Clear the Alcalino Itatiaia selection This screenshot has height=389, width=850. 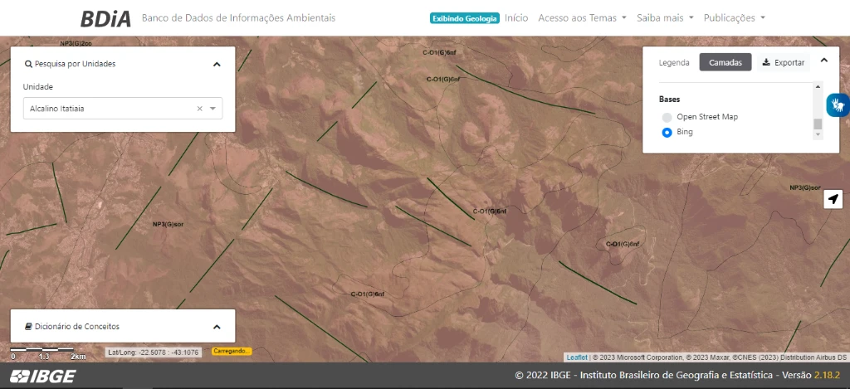[199, 109]
